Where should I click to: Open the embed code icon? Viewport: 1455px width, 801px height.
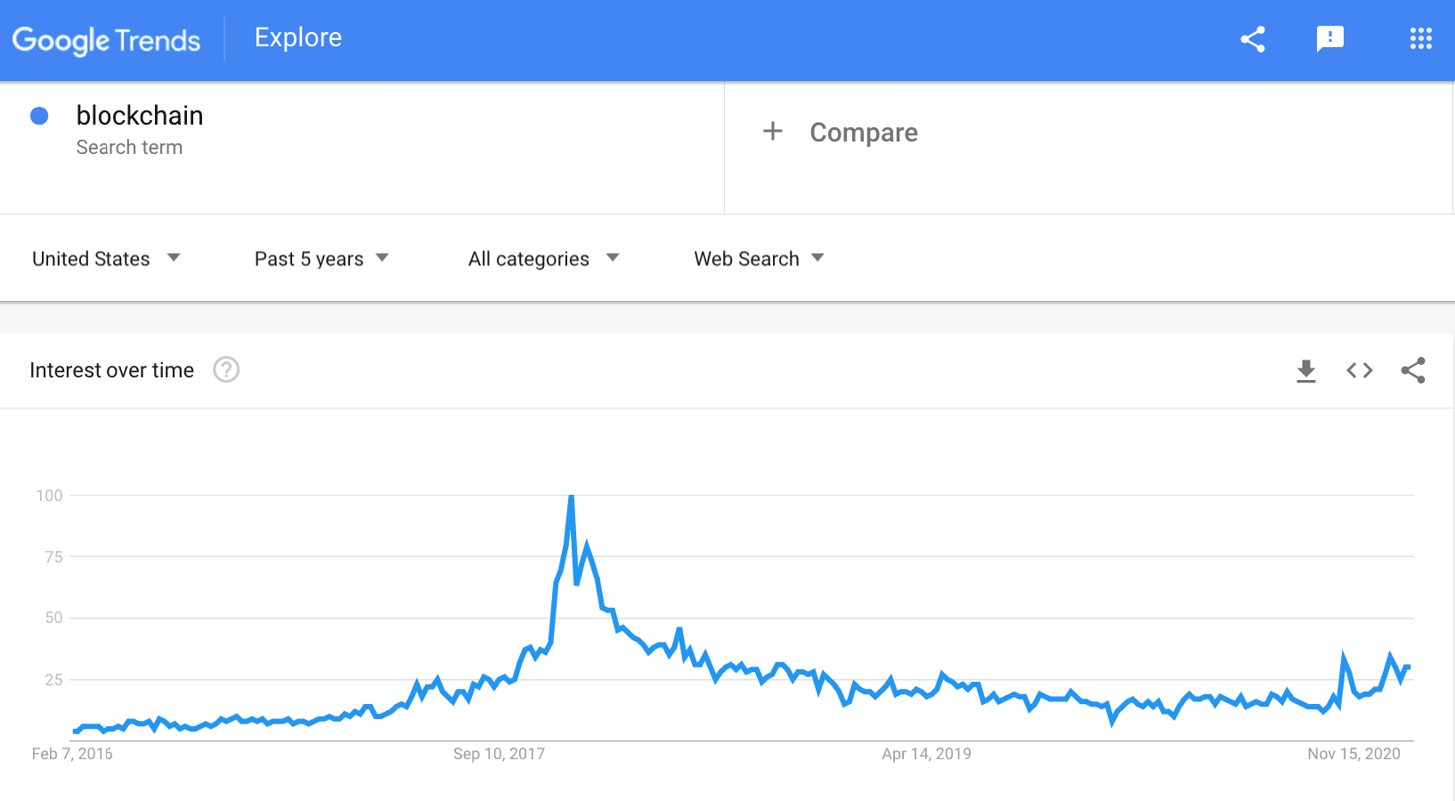tap(1360, 370)
